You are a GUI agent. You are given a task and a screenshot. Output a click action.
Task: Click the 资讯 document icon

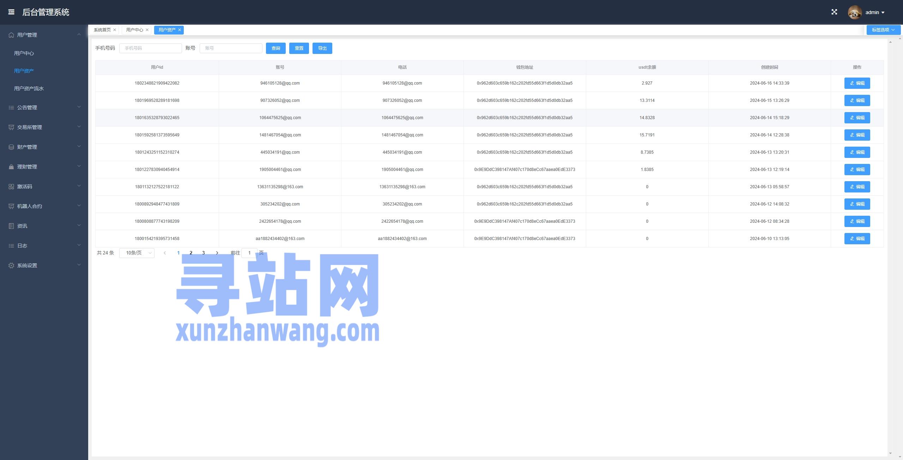click(x=11, y=226)
